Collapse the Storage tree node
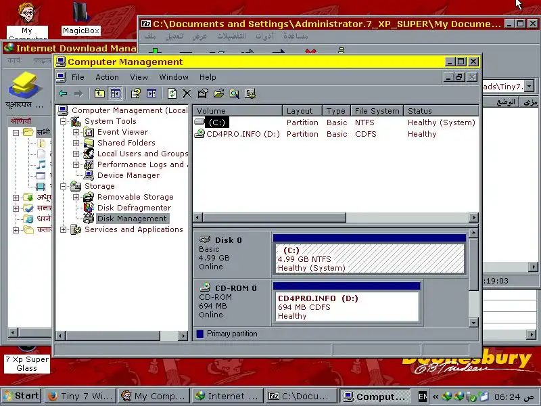Viewport: 541px width, 406px height. click(63, 186)
